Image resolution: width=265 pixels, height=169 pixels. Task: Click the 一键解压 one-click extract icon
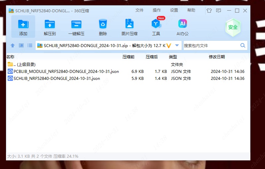coord(76,24)
